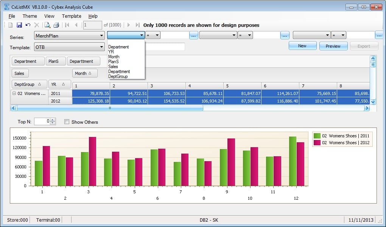This screenshot has height=227, width=386.
Task: Click the save floppy disk icon
Action: coord(19,25)
